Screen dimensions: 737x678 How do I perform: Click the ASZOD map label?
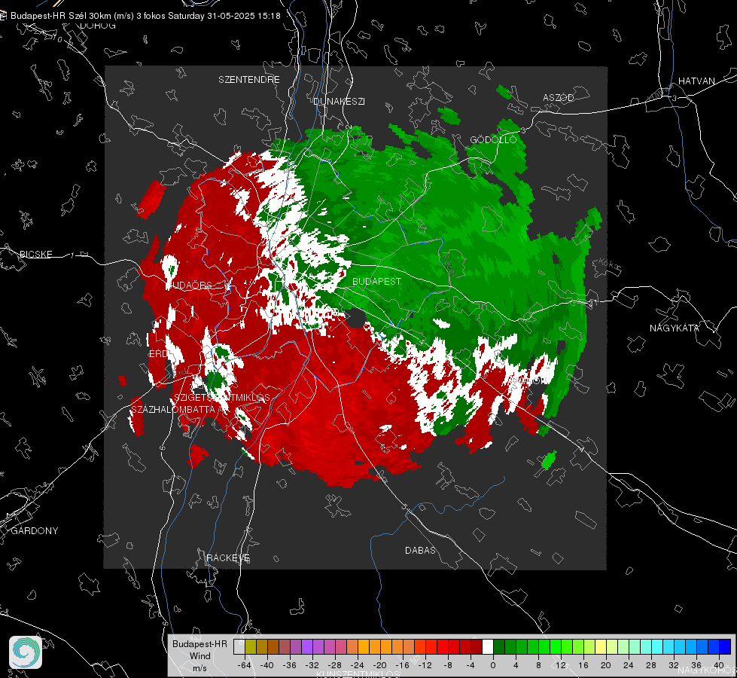click(x=558, y=97)
